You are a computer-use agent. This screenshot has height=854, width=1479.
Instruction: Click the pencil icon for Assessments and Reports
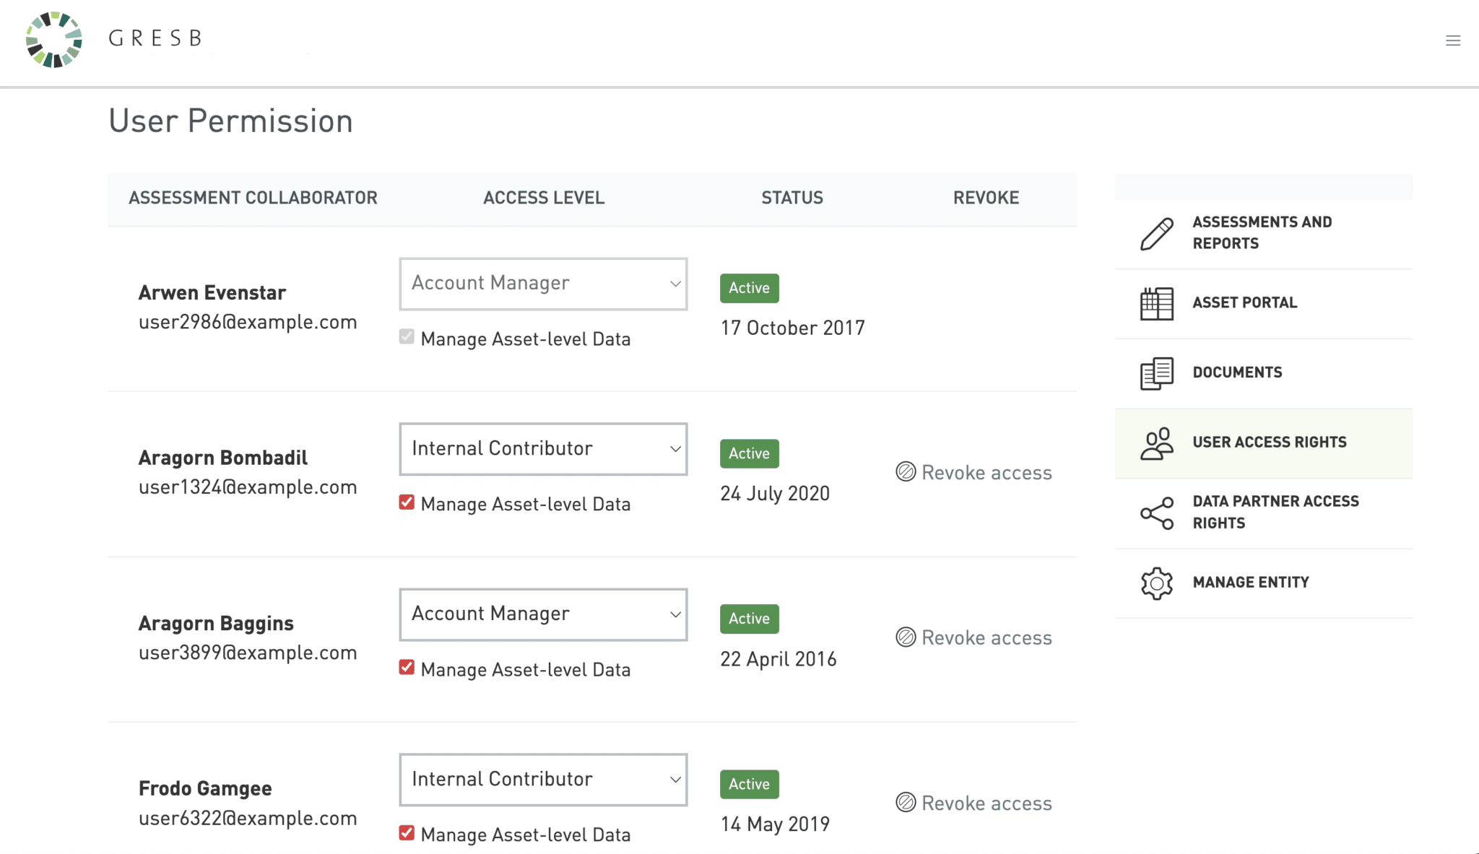pyautogui.click(x=1156, y=234)
